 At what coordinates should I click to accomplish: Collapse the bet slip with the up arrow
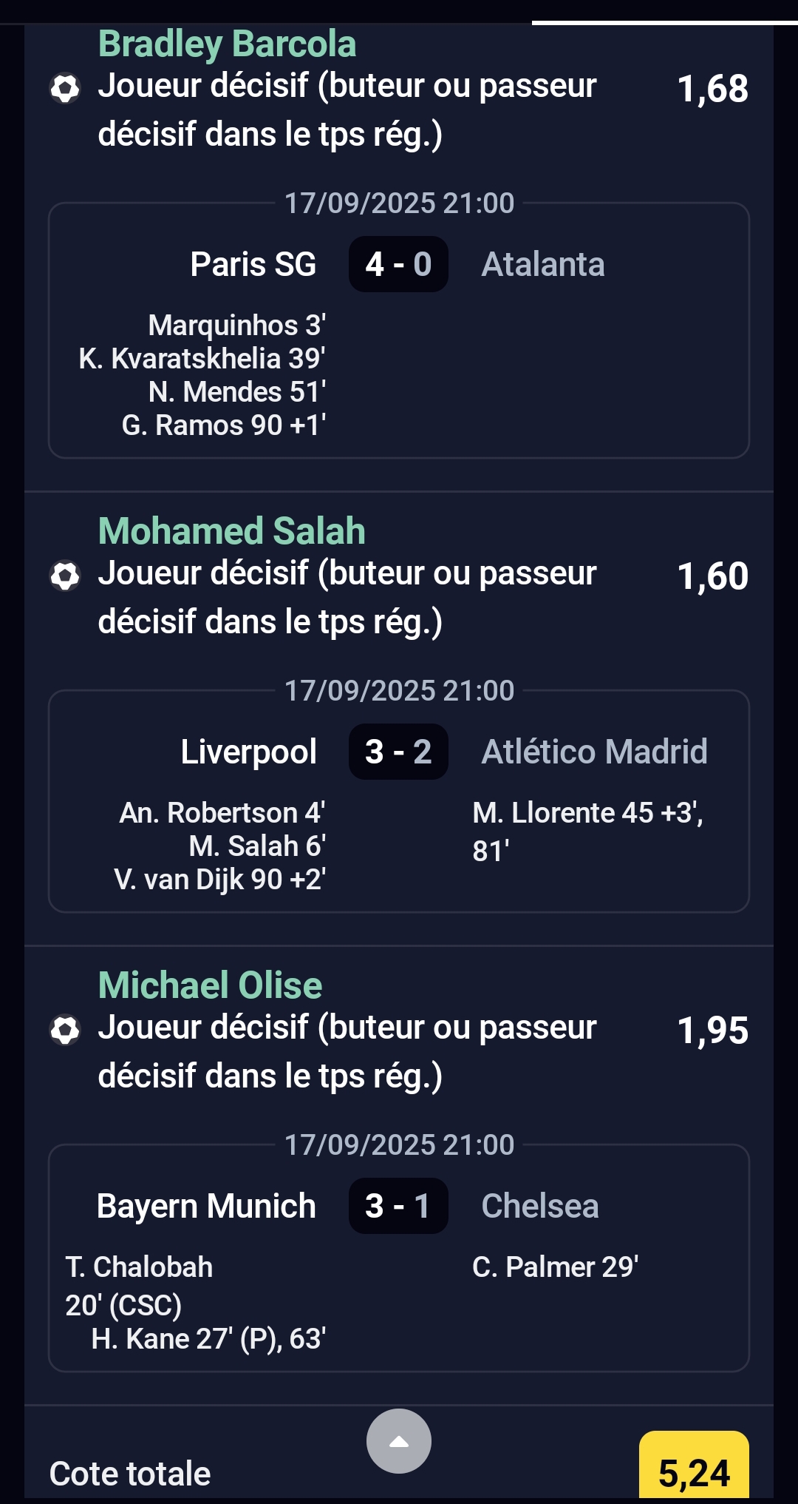tap(399, 1440)
